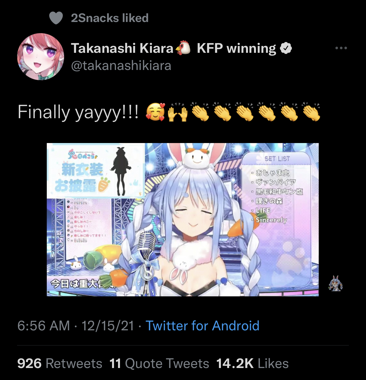Click the raised hands emoji

(x=178, y=112)
